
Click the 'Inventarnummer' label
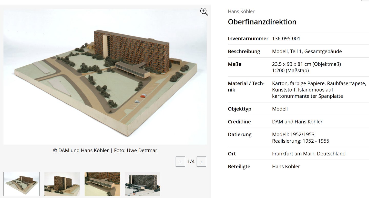[248, 38]
